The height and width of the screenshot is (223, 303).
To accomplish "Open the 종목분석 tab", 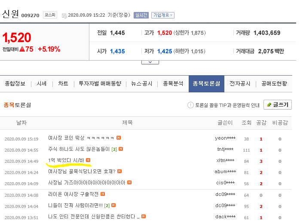I will [x=173, y=84].
